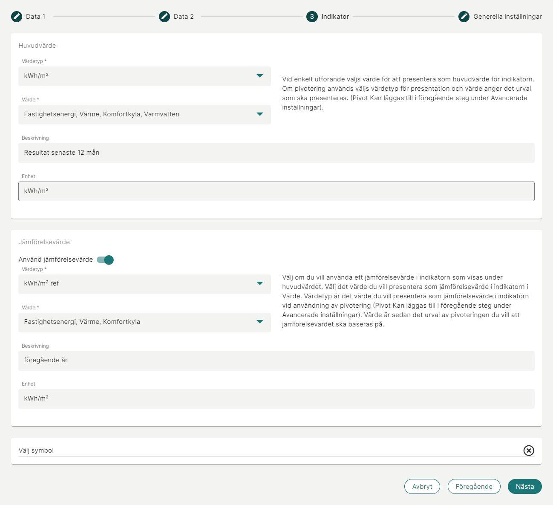Select the Indikator step label
This screenshot has width=553, height=505.
tap(335, 17)
